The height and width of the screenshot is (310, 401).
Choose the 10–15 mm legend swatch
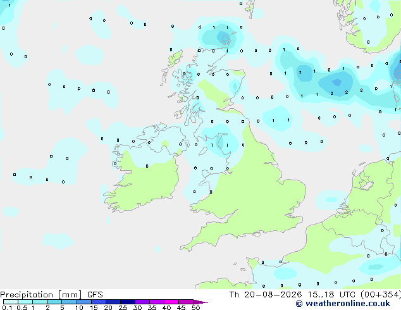tap(84, 302)
